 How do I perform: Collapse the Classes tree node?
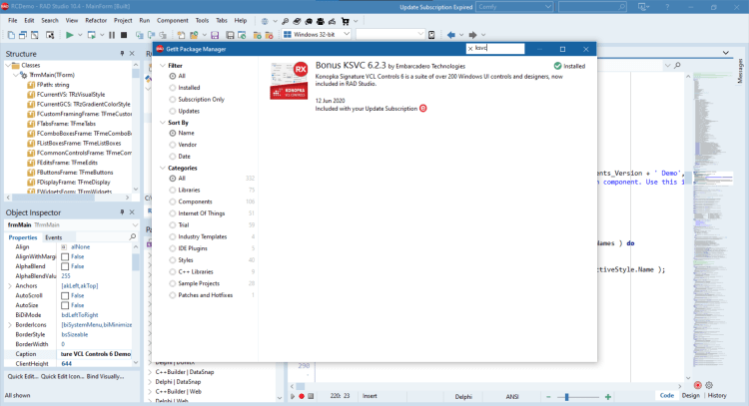point(8,66)
